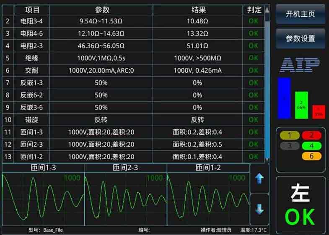Click the result 面积:0.1,差积:0.4
The height and width of the screenshot is (235, 329).
[x=197, y=157]
